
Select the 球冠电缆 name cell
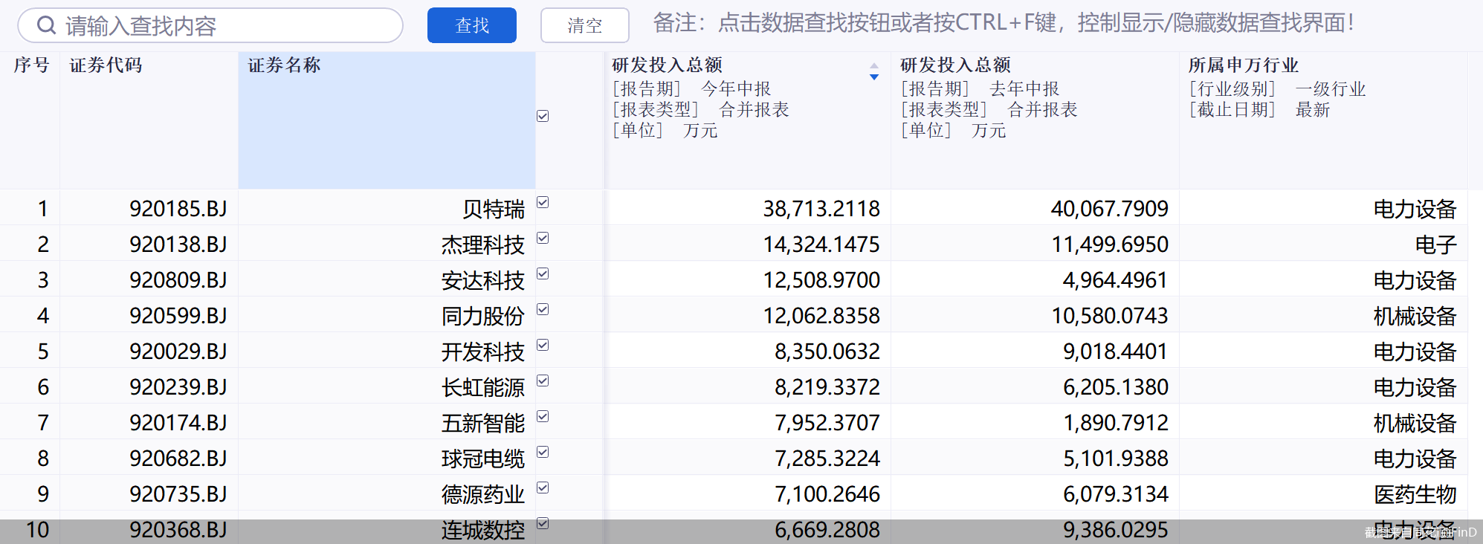(387, 457)
